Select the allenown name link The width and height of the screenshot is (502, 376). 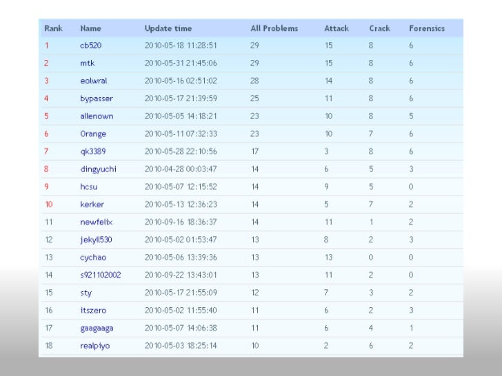[97, 116]
